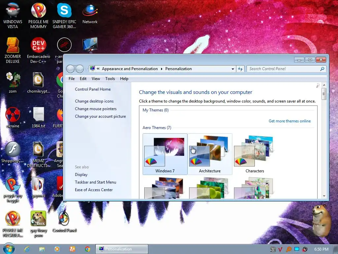338x254 pixels.
Task: Click the themes list scroll-down arrow
Action: (x=324, y=196)
